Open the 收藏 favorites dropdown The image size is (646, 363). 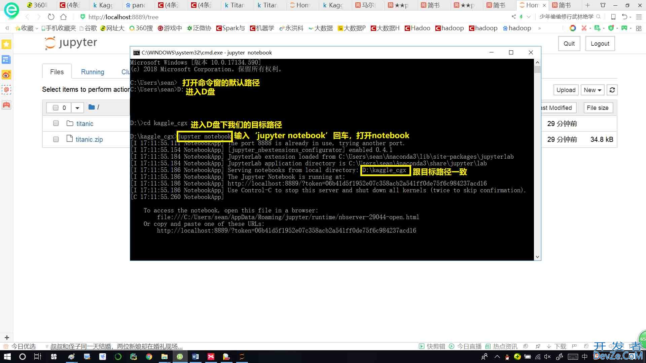point(27,28)
